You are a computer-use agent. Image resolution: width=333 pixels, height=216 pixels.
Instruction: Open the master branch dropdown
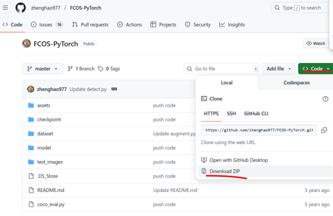43,69
